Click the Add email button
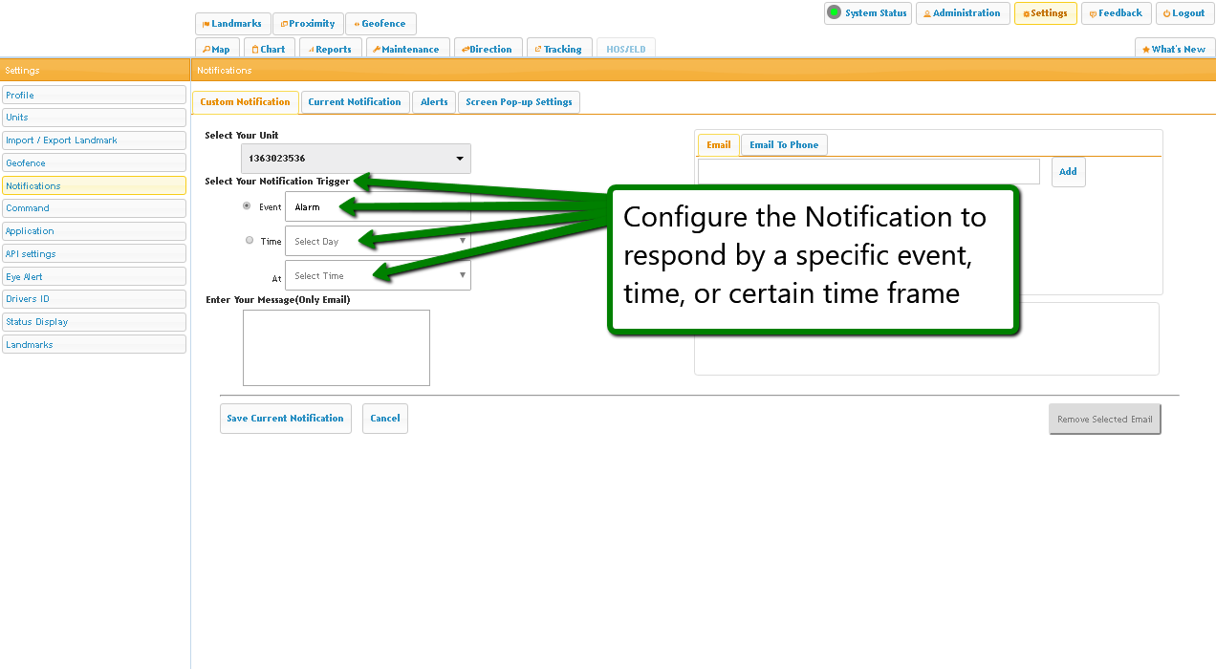The image size is (1216, 669). pyautogui.click(x=1068, y=172)
